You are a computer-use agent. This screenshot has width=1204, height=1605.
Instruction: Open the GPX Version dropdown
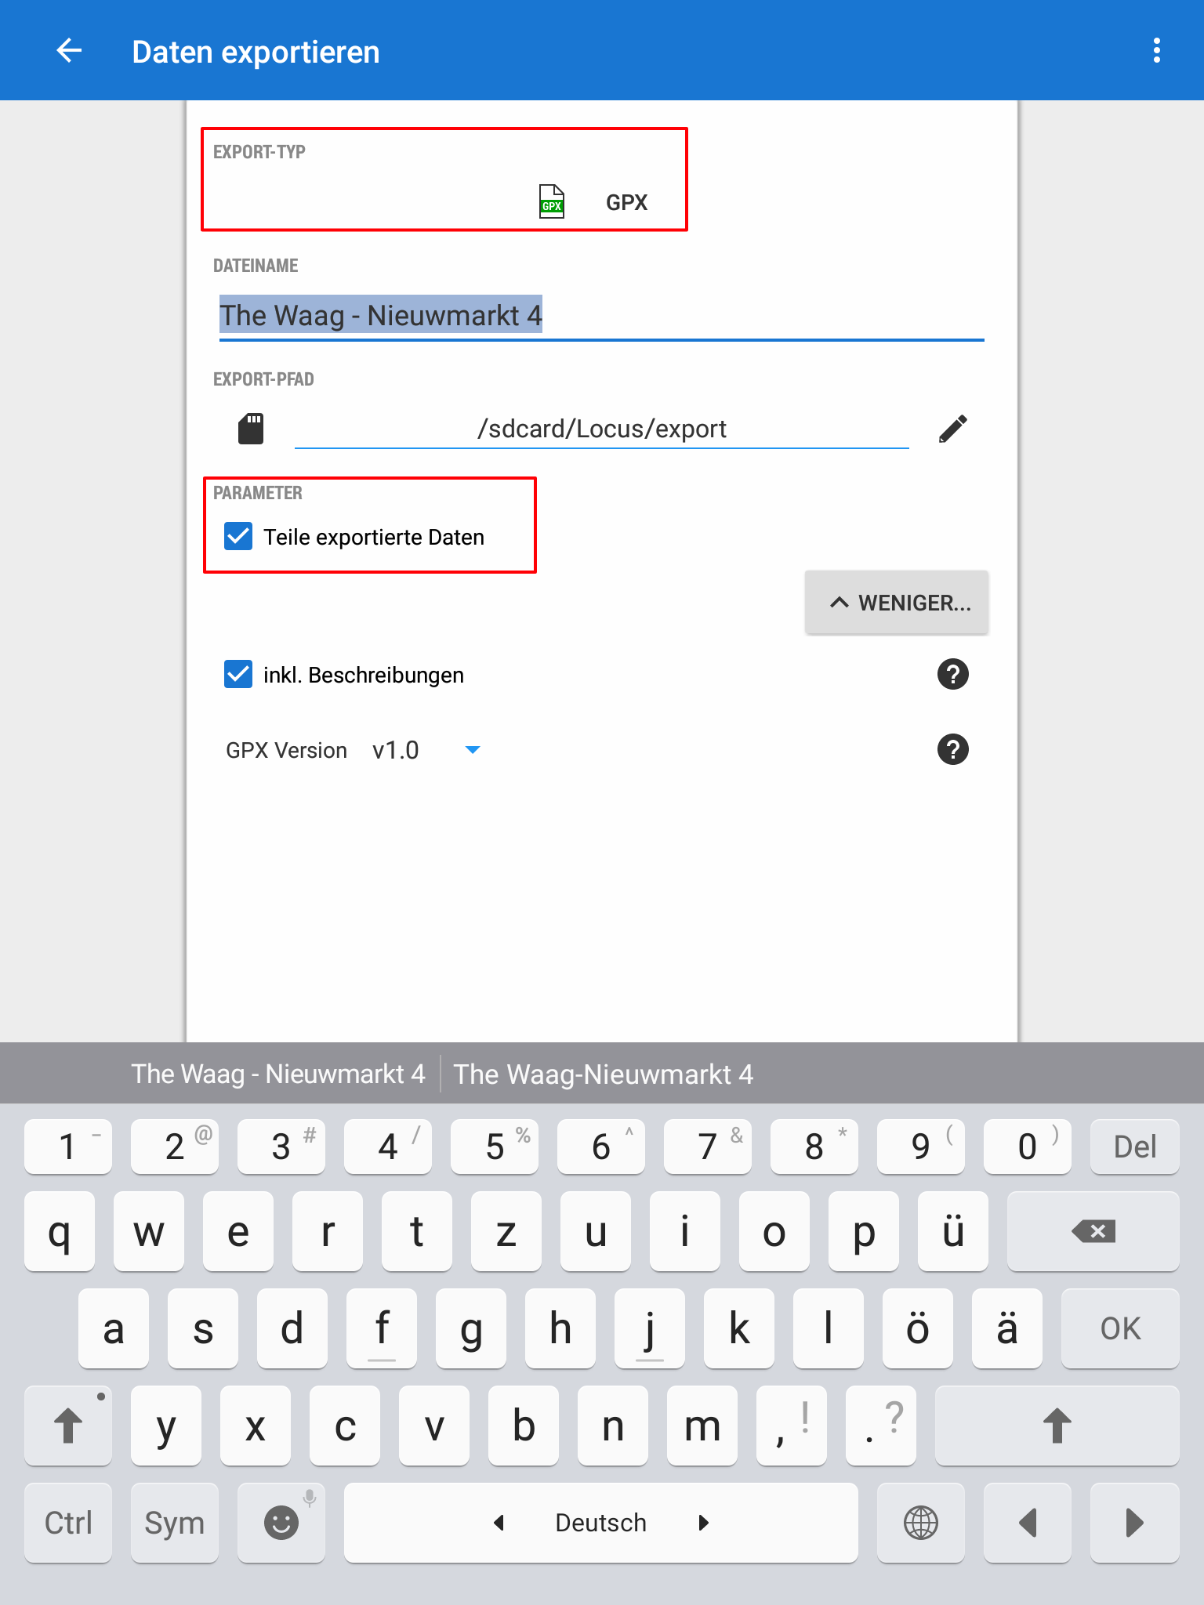tap(427, 750)
